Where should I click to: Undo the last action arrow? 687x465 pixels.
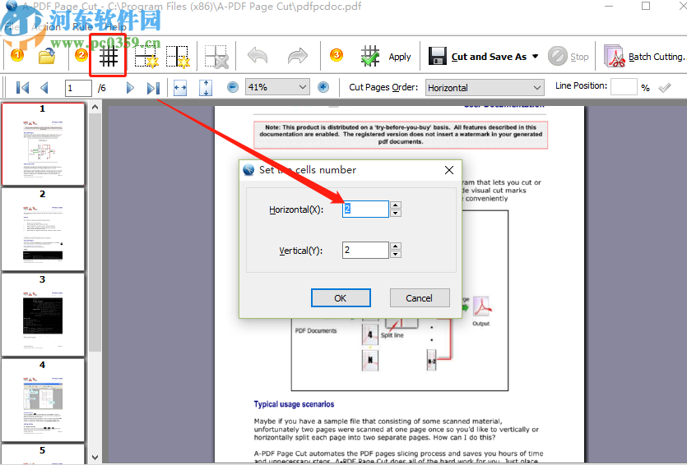[258, 56]
